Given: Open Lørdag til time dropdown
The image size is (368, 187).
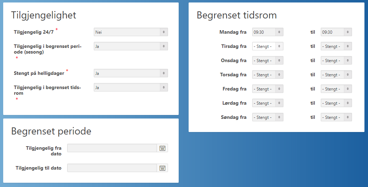Looking at the screenshot, I should [336, 103].
